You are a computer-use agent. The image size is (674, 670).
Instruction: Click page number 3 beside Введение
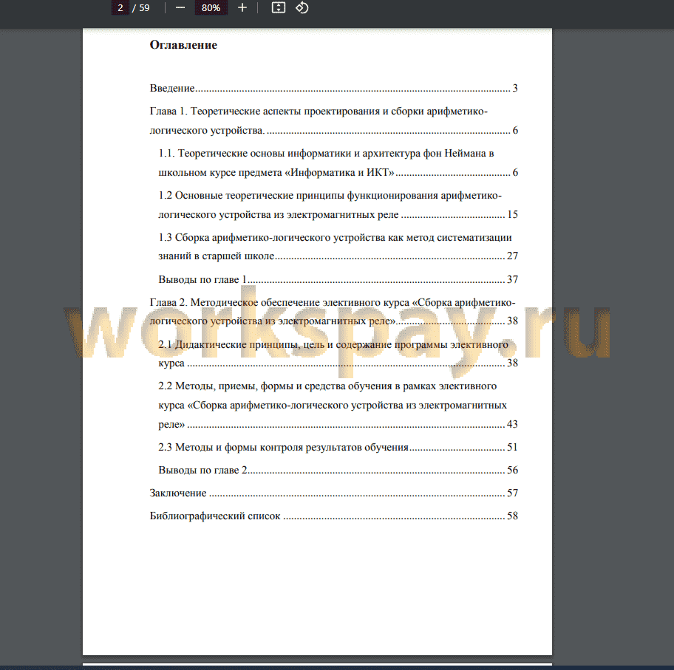tap(515, 88)
